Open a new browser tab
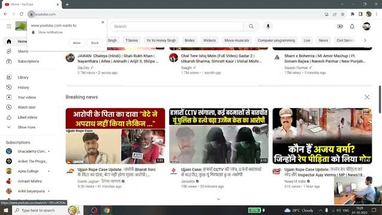 tap(67, 4)
